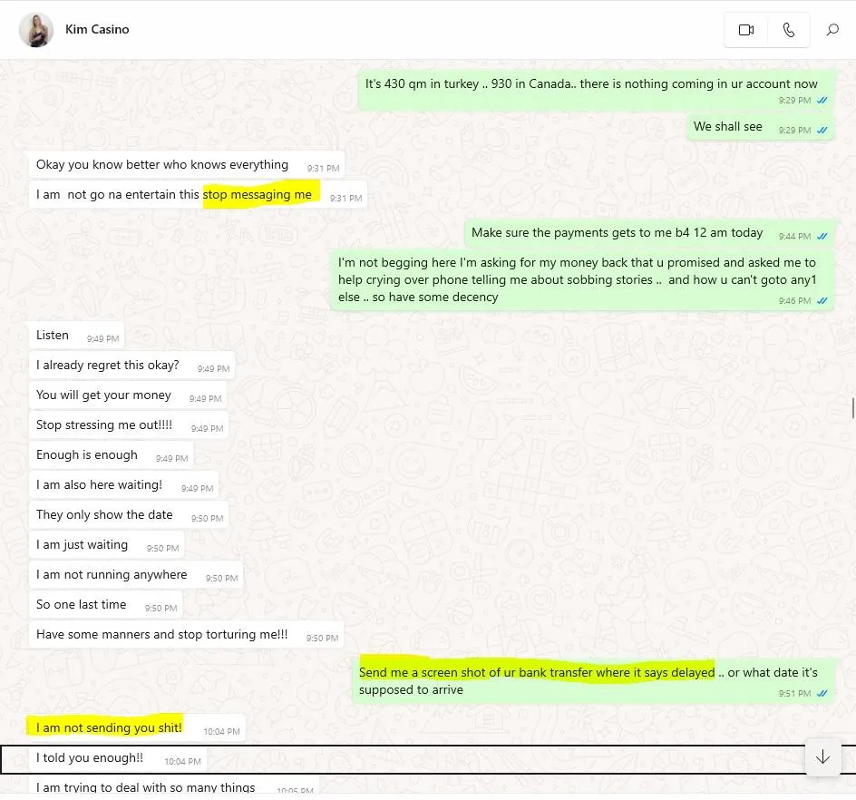This screenshot has width=856, height=800.
Task: Select the "I told you enough!!" message
Action: [x=117, y=758]
